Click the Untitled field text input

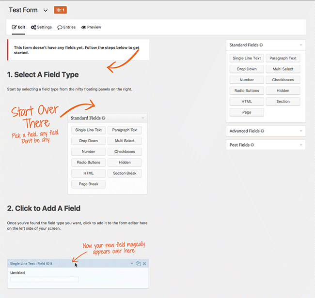click(45, 279)
